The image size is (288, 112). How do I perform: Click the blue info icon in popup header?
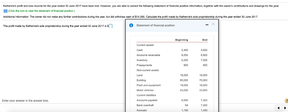click(131, 25)
